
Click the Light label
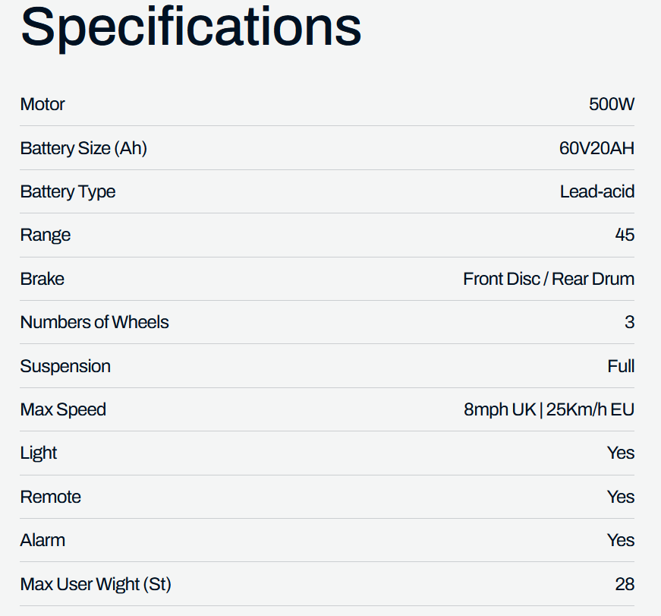[x=39, y=453]
